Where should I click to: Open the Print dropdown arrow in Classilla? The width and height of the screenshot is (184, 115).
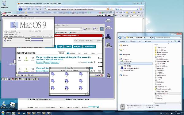coord(98,29)
